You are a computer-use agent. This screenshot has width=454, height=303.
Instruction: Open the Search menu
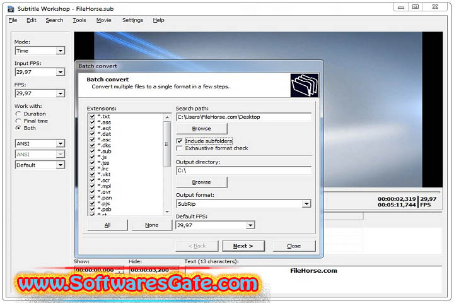click(x=54, y=20)
